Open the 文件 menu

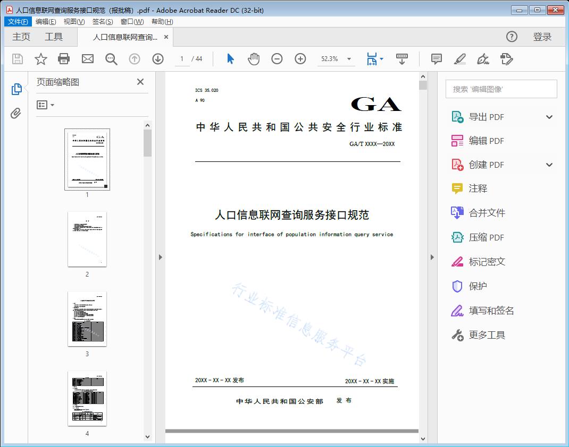18,21
